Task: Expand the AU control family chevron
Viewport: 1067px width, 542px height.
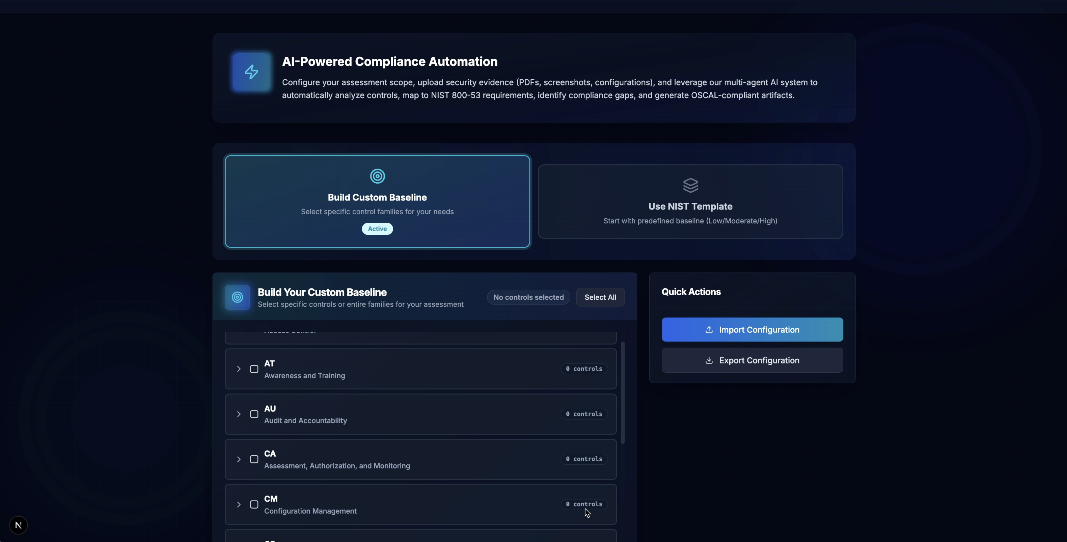Action: (x=239, y=414)
